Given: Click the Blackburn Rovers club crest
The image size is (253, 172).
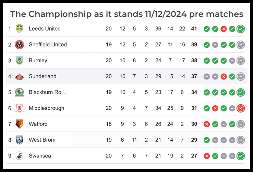Looking at the screenshot, I should tap(19, 92).
